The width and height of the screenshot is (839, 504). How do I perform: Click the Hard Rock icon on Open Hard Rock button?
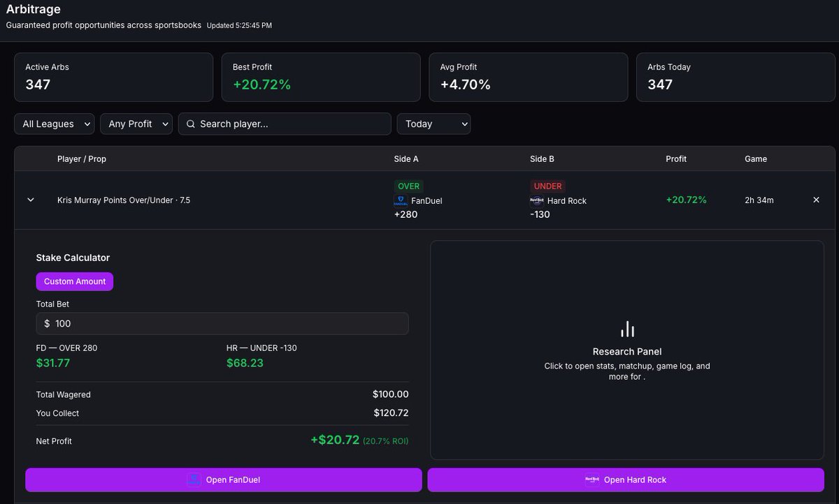tap(592, 480)
